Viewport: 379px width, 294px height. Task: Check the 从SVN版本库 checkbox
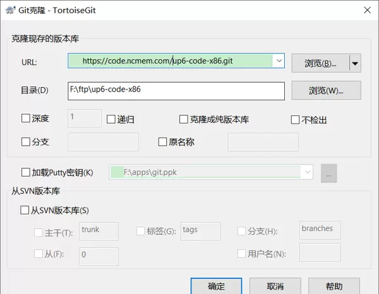[x=26, y=211]
